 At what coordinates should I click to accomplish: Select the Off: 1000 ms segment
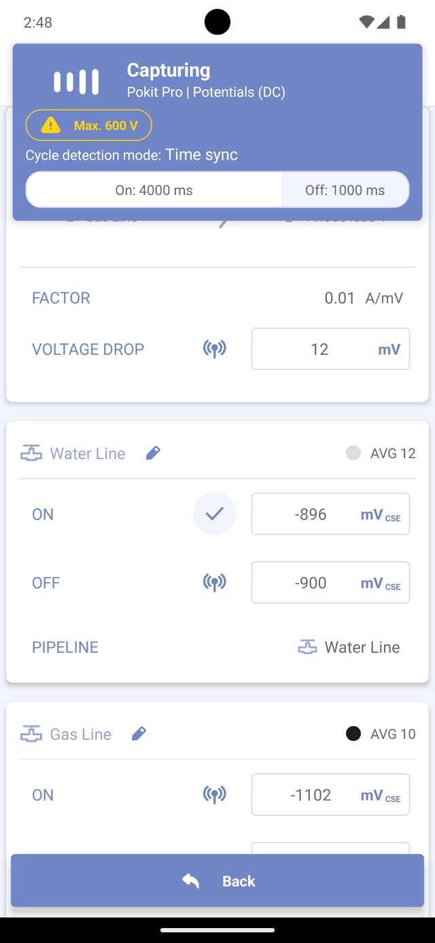pos(345,190)
